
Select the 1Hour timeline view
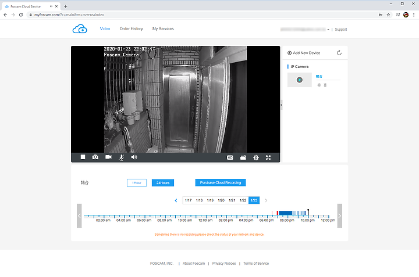click(x=137, y=183)
